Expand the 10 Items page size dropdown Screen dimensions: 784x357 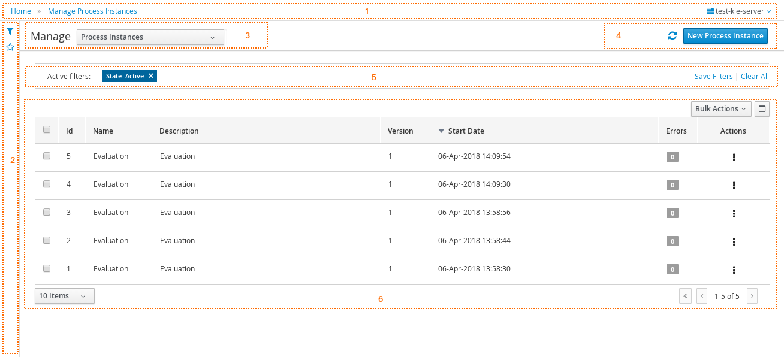point(64,296)
